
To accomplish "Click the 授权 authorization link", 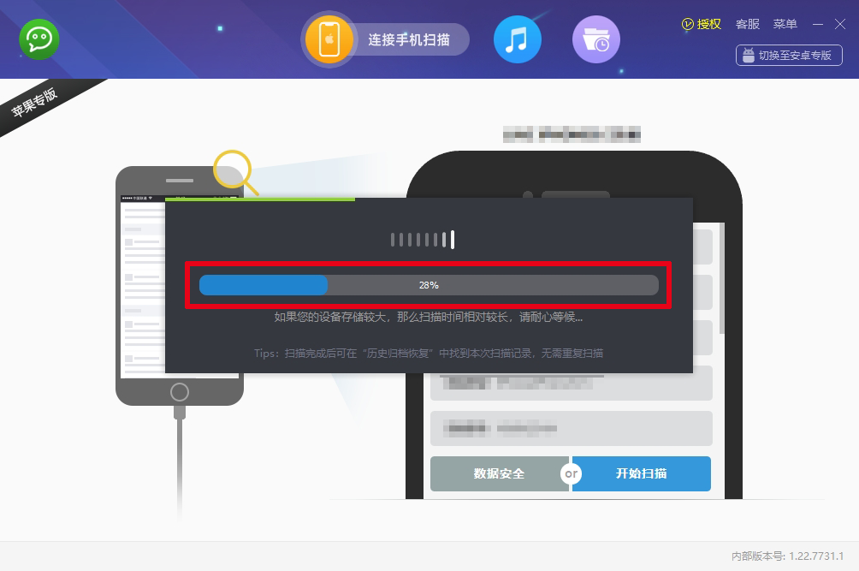I will click(709, 24).
